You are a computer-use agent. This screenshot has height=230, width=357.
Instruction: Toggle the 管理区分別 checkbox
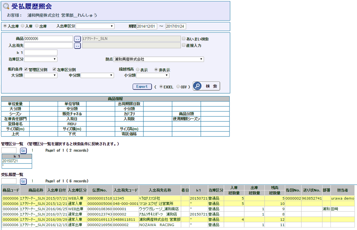pos(26,69)
